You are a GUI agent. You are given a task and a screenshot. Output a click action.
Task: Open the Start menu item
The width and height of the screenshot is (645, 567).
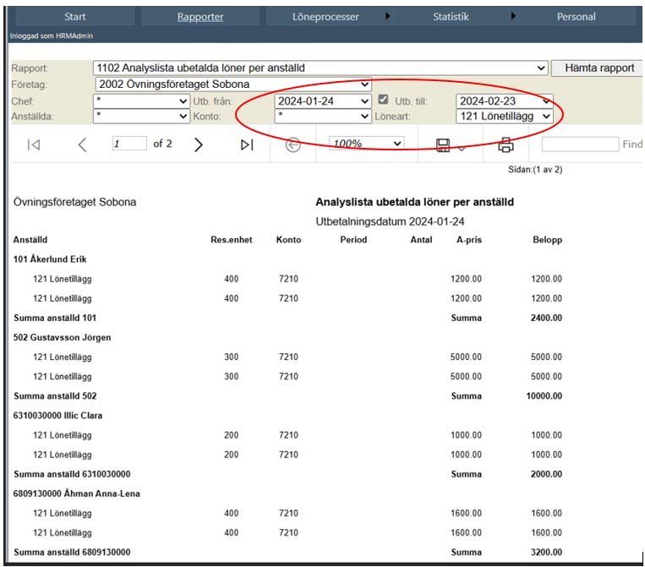[75, 17]
